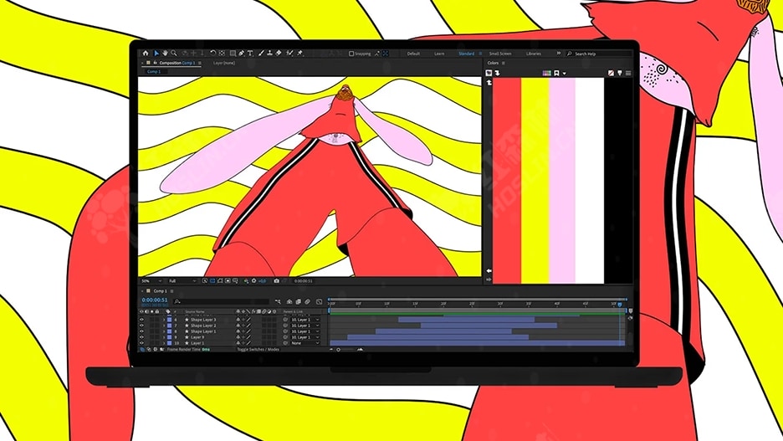This screenshot has width=783, height=441.
Task: Switch to the Libraries workspace
Action: pyautogui.click(x=534, y=54)
